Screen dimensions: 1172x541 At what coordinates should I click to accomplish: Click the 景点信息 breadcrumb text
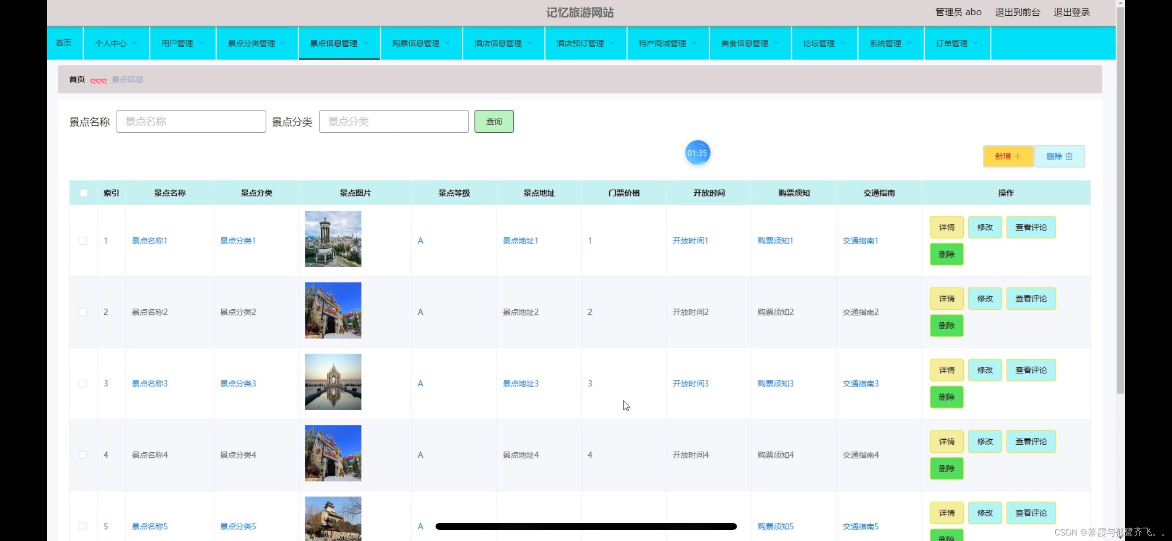128,80
